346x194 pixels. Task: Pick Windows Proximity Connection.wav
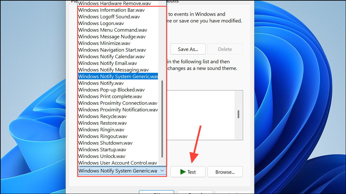118,103
